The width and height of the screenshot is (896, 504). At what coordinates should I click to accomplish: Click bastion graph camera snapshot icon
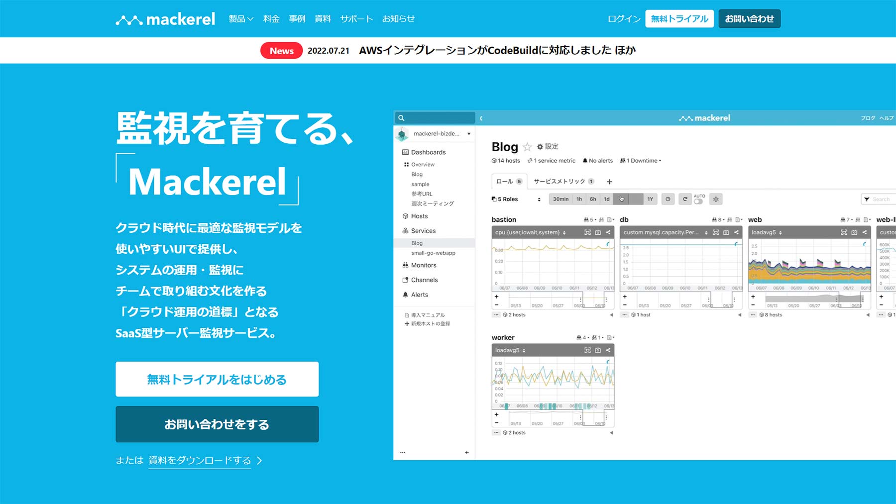(x=598, y=233)
